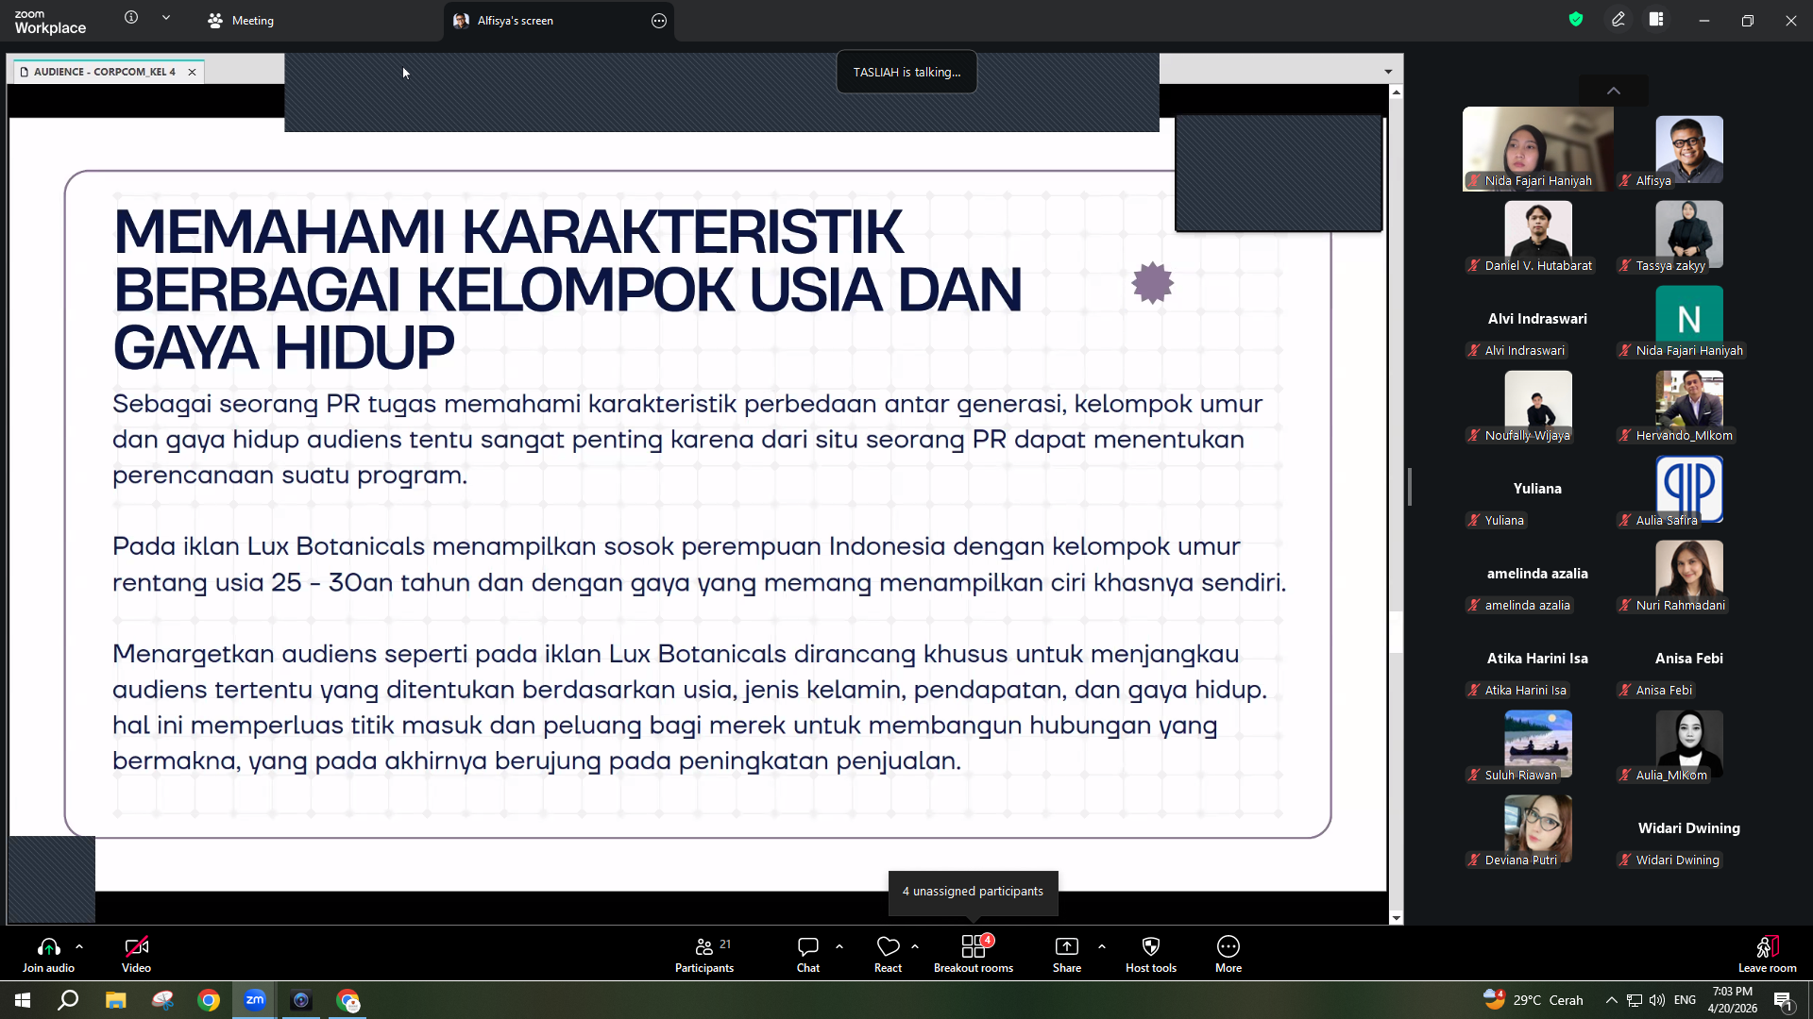Select Suluh Riawan's participant tile
This screenshot has height=1019, width=1813.
1538,743
